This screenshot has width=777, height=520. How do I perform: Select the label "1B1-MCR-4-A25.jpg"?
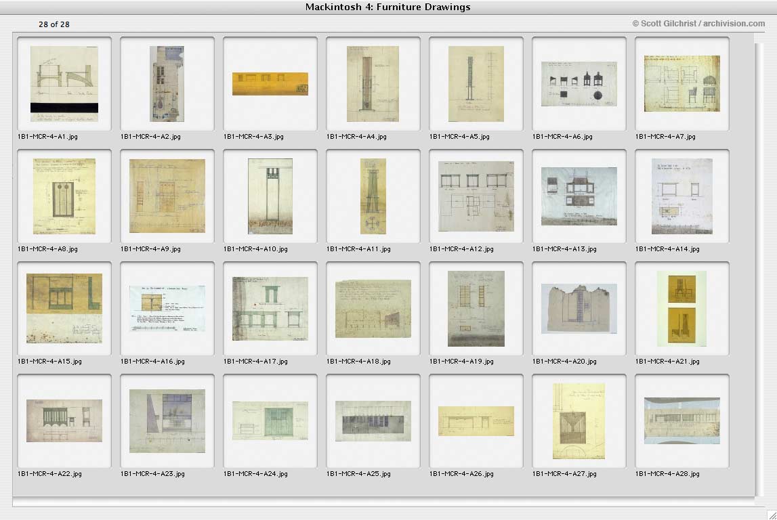359,474
